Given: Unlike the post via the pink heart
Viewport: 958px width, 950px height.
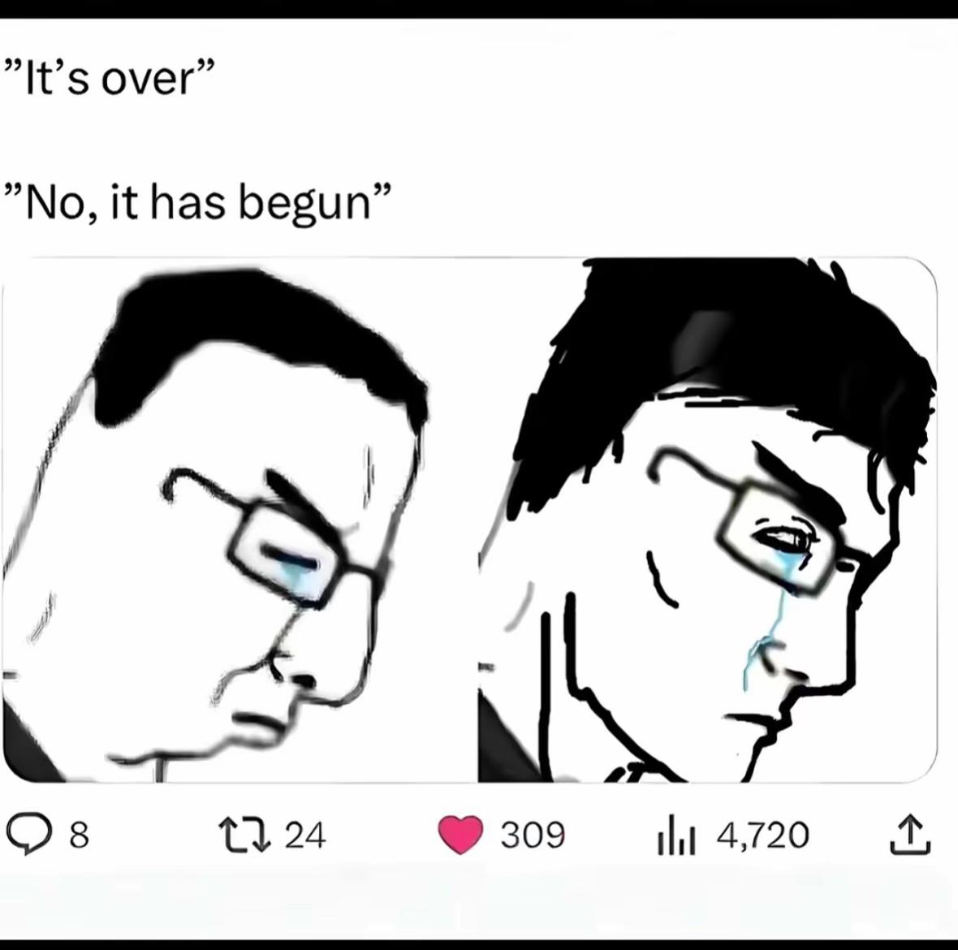Looking at the screenshot, I should (460, 836).
